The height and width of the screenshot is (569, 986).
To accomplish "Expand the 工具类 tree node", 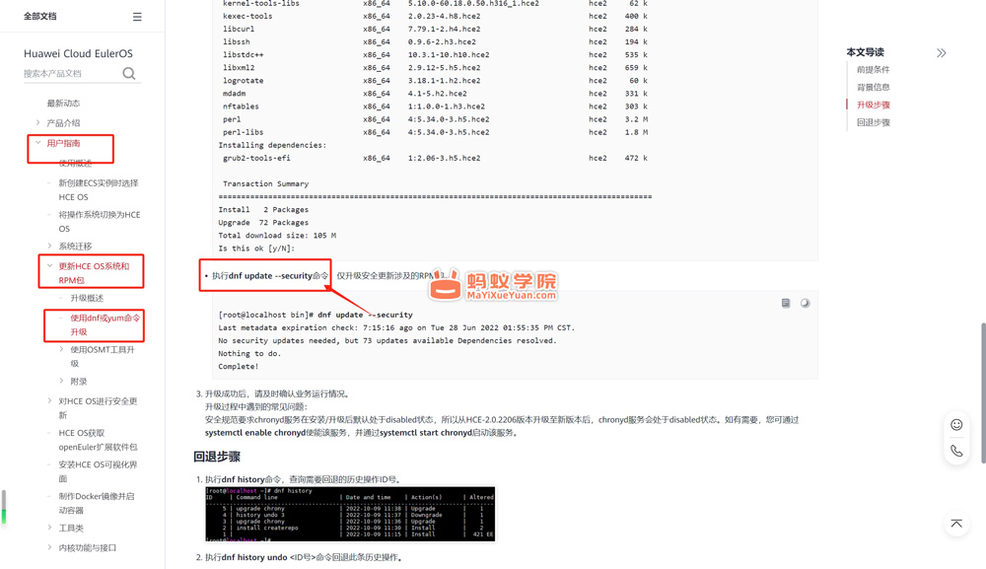I will point(49,528).
